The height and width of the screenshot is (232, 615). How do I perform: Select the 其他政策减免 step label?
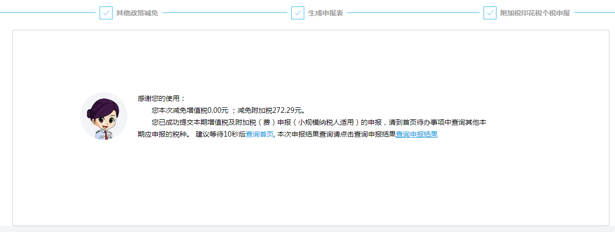137,13
